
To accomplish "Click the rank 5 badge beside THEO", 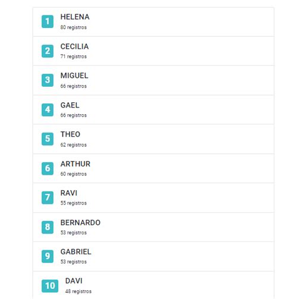I will pos(48,139).
